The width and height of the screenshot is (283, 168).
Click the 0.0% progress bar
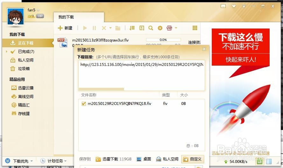(163, 40)
